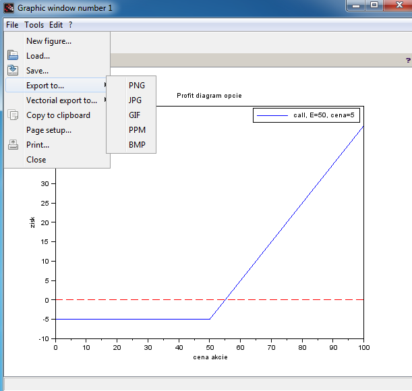412x391 pixels.
Task: Click the y-axis tick label -10
Action: click(x=44, y=338)
